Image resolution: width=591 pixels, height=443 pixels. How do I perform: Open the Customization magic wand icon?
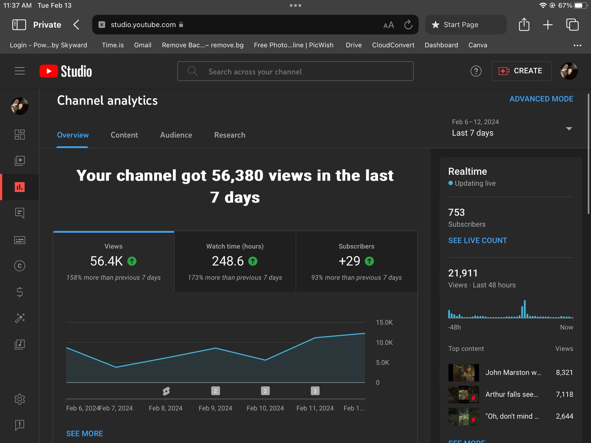pos(20,318)
